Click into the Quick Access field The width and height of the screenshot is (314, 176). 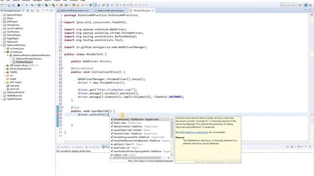pos(288,5)
